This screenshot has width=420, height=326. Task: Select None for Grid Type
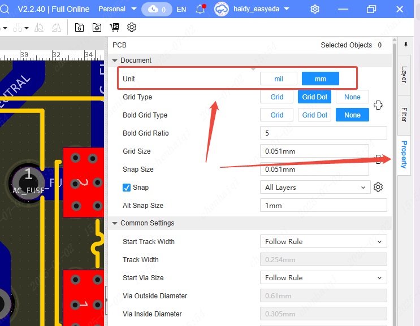click(352, 97)
